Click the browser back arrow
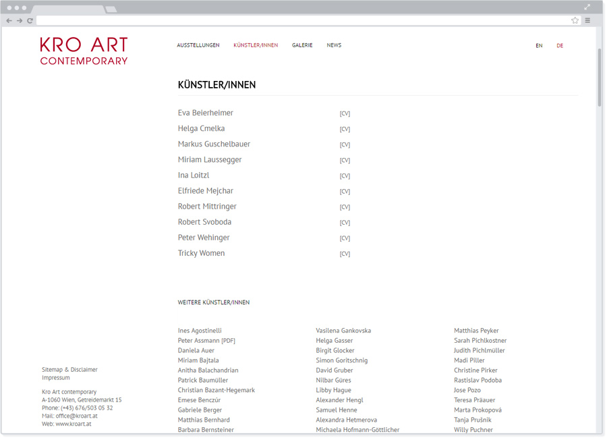 click(x=9, y=21)
